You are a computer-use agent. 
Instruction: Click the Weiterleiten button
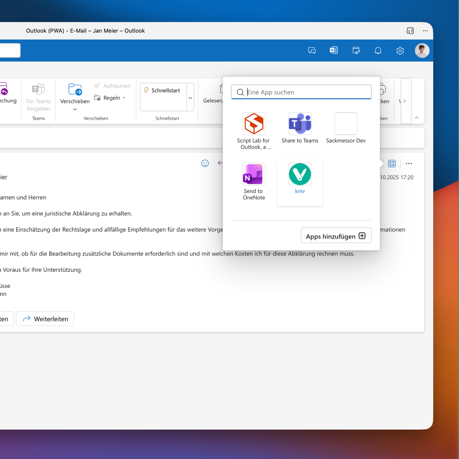point(45,319)
